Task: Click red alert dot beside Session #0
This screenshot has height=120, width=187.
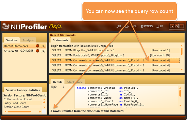Action: coord(38,51)
